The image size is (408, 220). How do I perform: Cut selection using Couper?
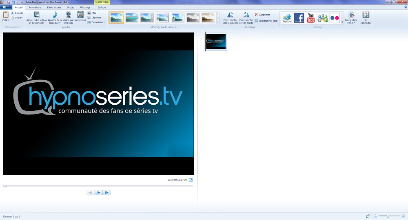coord(17,13)
